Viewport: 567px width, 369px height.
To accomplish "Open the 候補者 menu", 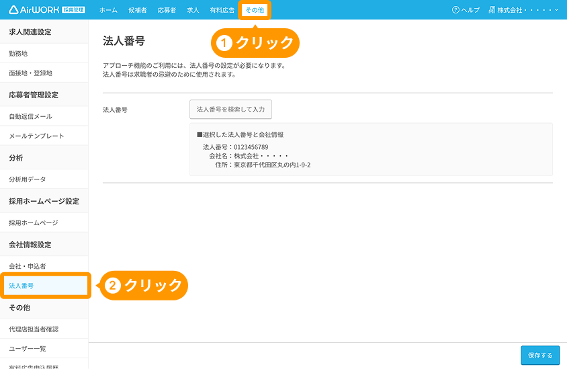I will point(138,10).
